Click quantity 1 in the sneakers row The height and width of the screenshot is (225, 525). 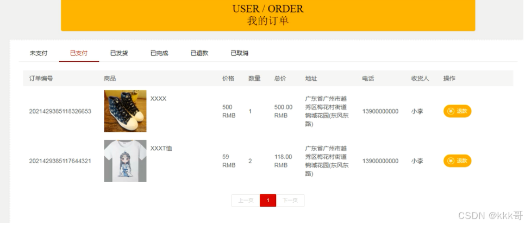250,111
